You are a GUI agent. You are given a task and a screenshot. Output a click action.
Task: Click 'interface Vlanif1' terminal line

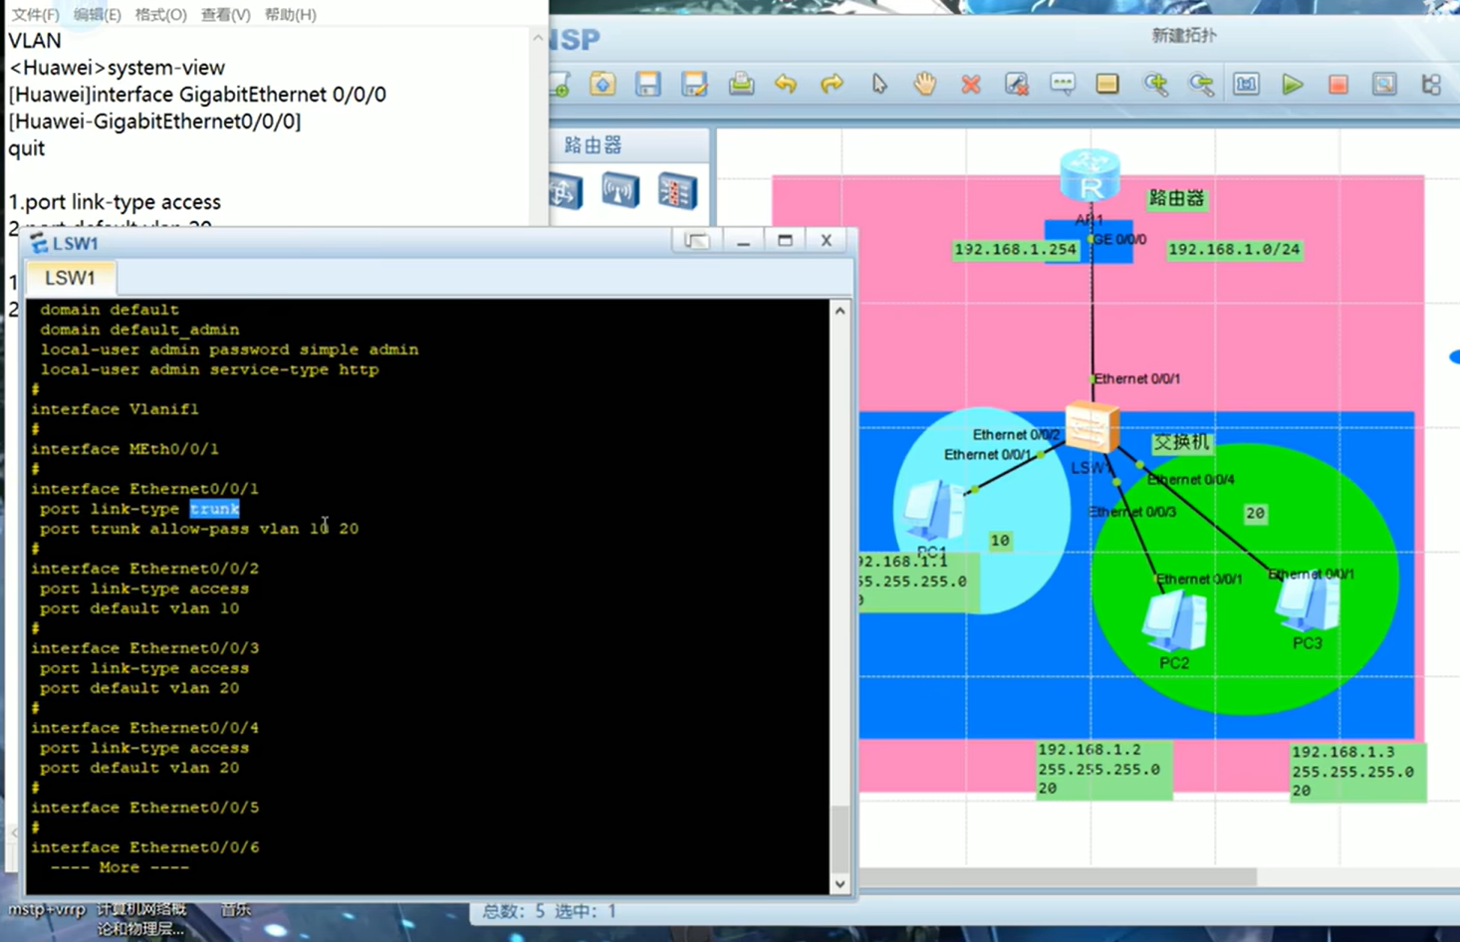pyautogui.click(x=115, y=409)
